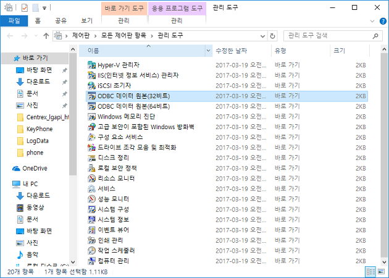The width and height of the screenshot is (389, 278).
Task: Select 내 PC in navigation pane
Action: click(x=25, y=184)
